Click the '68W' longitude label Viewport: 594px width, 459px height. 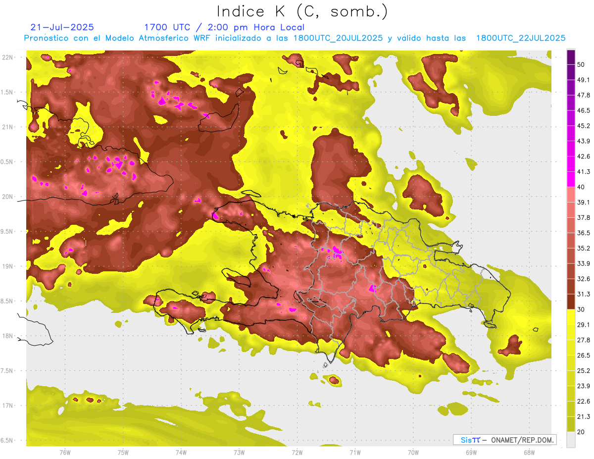[x=529, y=452]
